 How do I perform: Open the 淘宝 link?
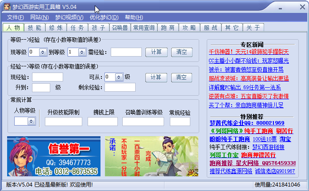[x=285, y=139]
